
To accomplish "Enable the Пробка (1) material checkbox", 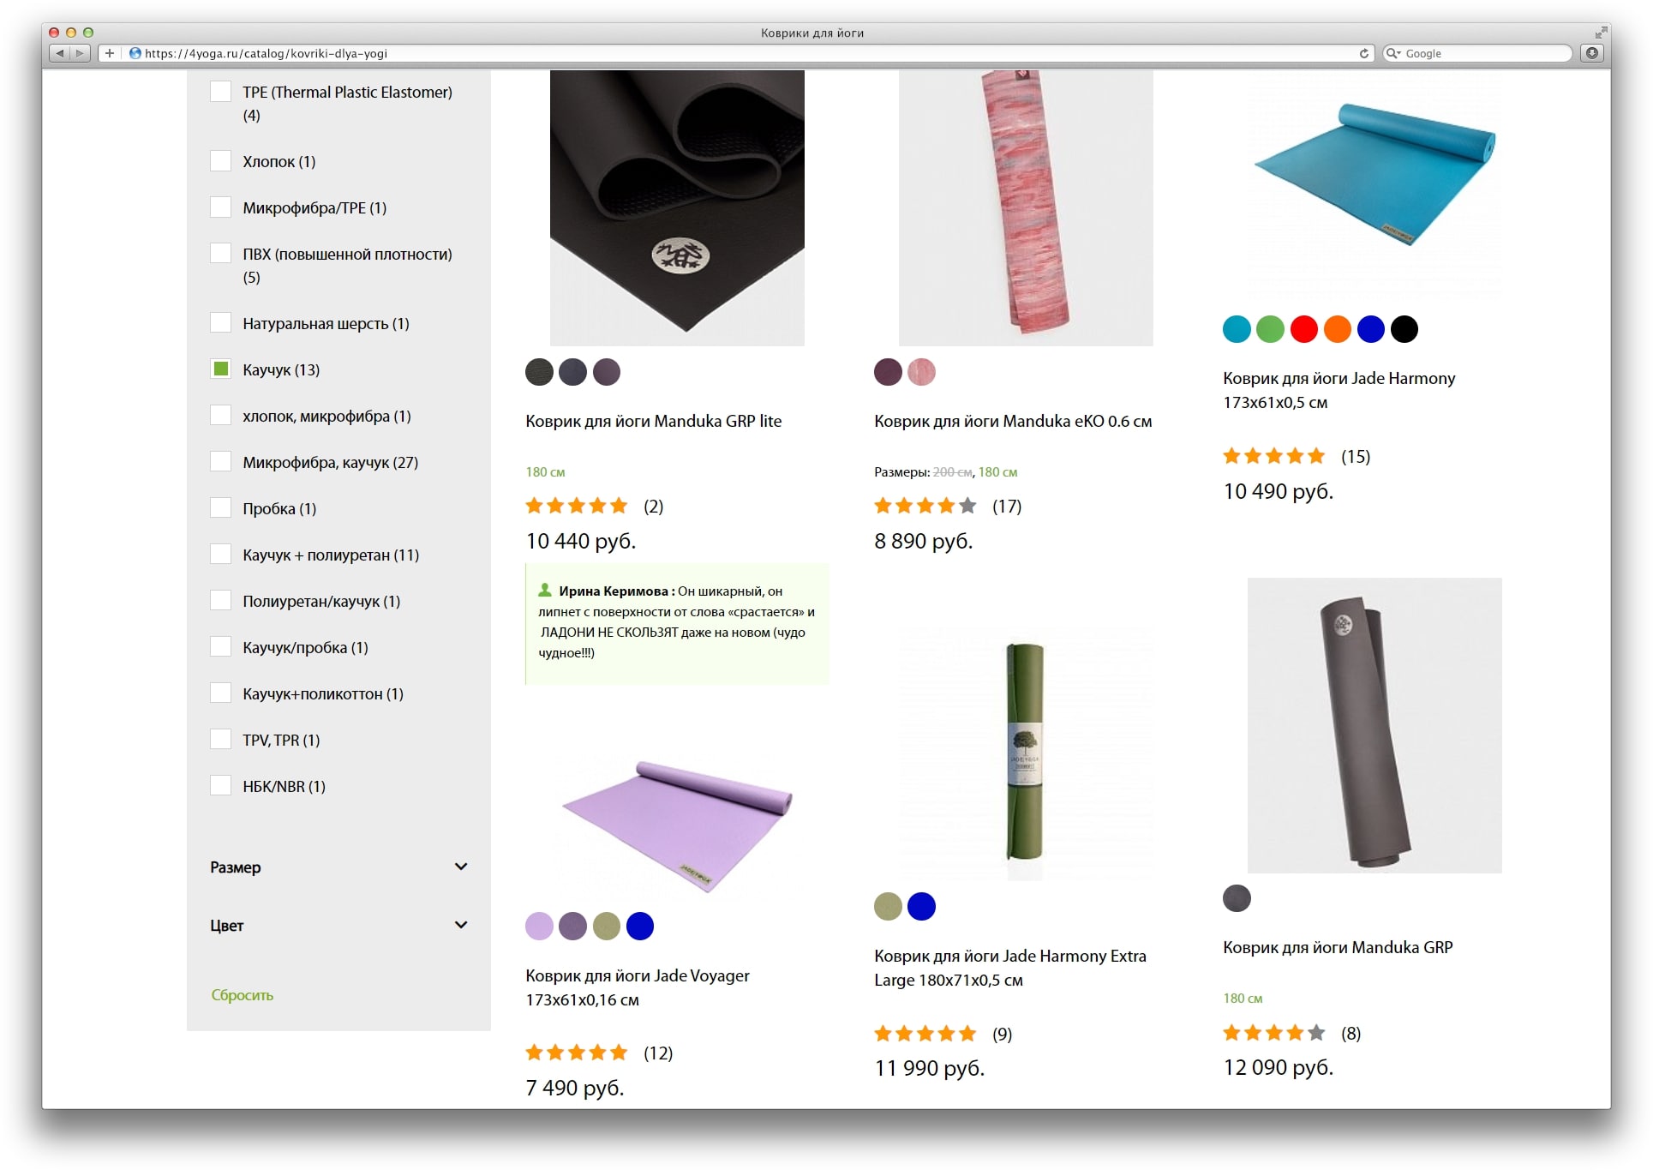I will (x=220, y=508).
